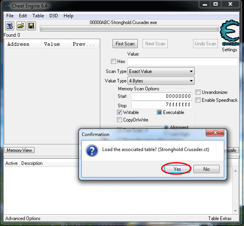
Task: Toggle the Hex checkbox
Action: 113,62
